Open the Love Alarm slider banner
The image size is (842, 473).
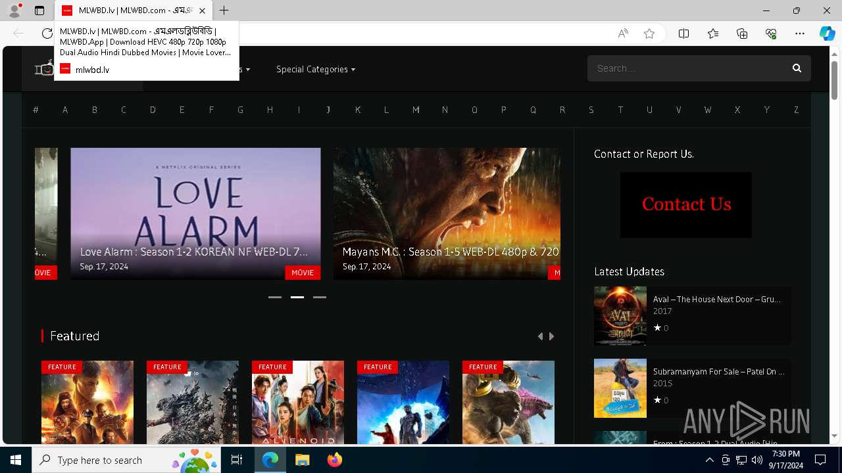point(195,214)
